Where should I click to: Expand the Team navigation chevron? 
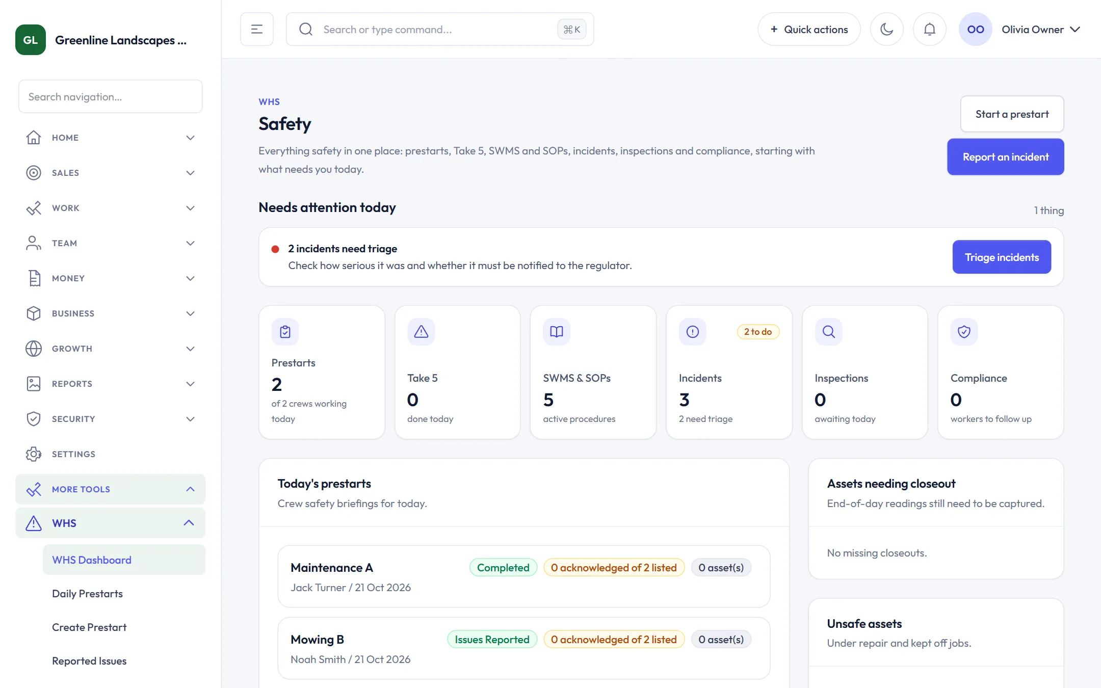click(191, 243)
